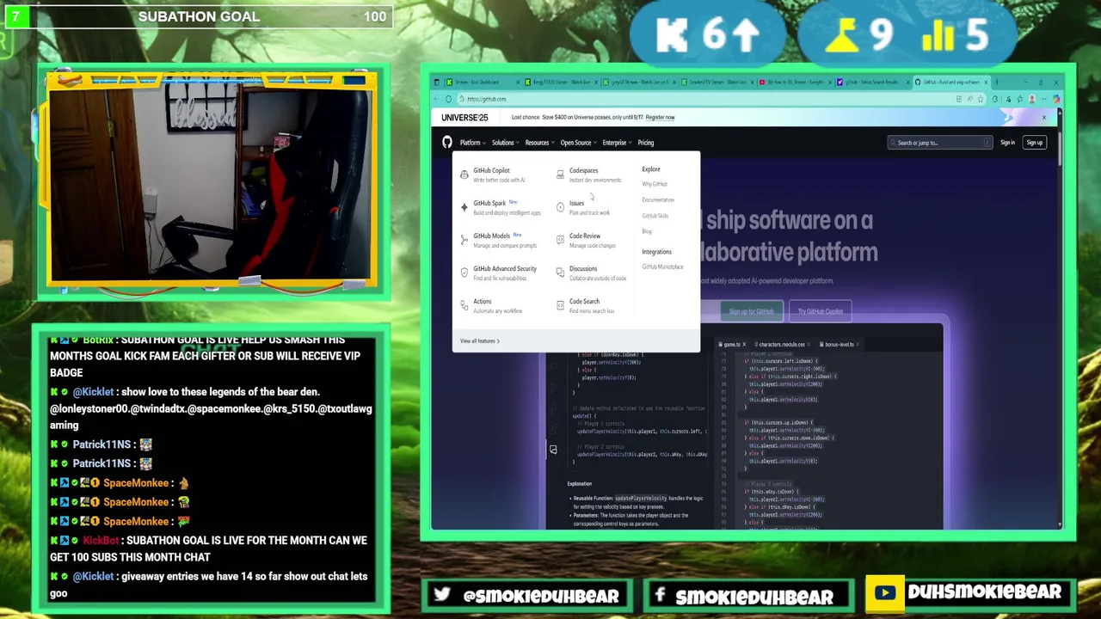Open Documentation link under Explore

pos(658,200)
